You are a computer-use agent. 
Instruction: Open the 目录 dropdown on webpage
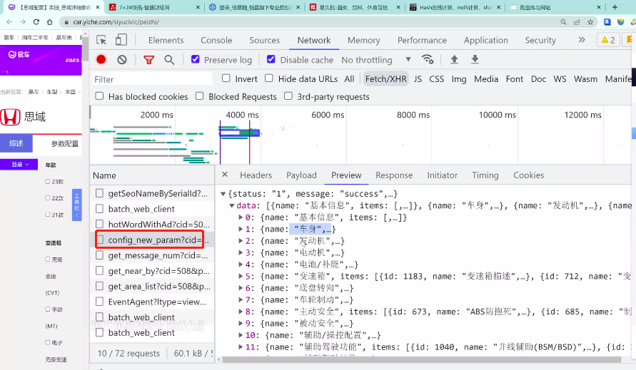pyautogui.click(x=19, y=164)
